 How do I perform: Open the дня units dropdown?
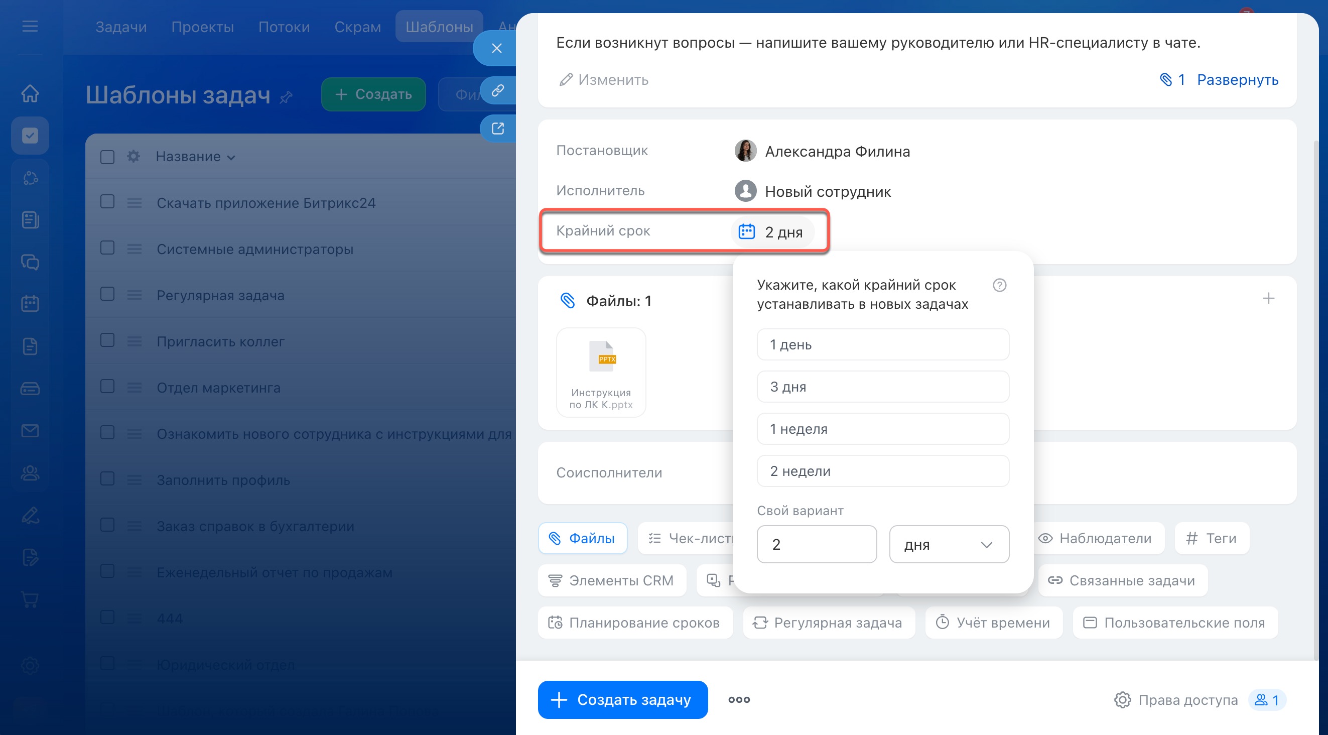(x=949, y=545)
